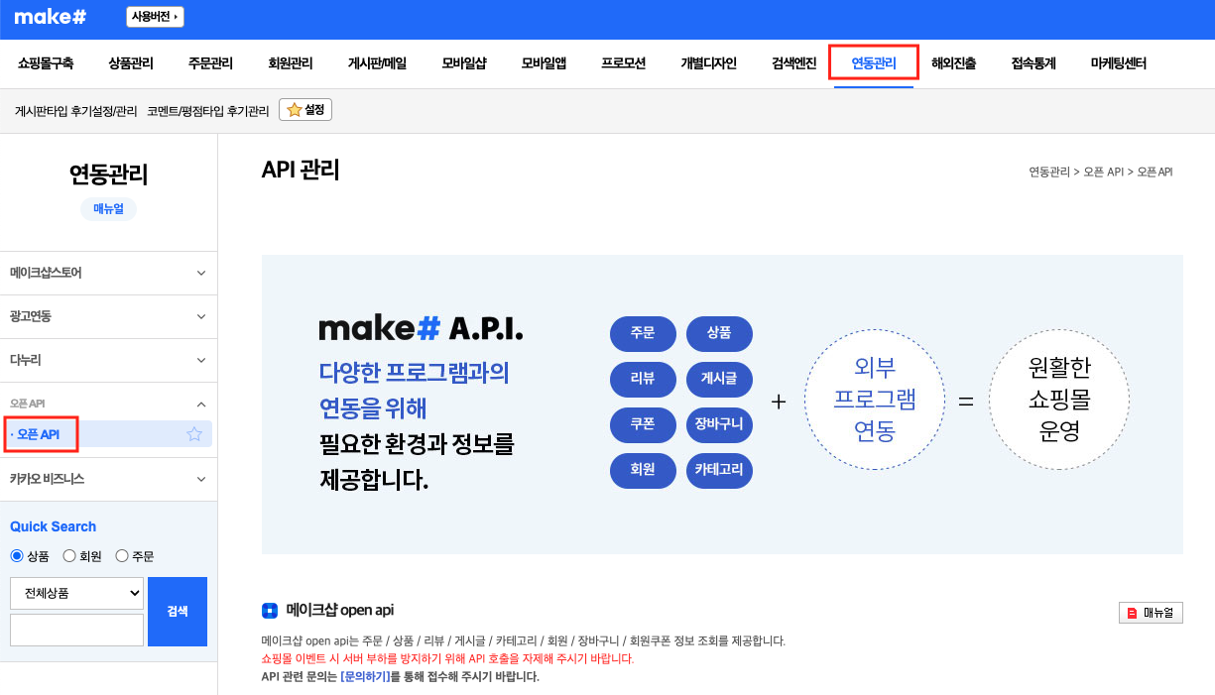The width and height of the screenshot is (1215, 695).
Task: Click the blue 검색 search button
Action: tap(177, 611)
